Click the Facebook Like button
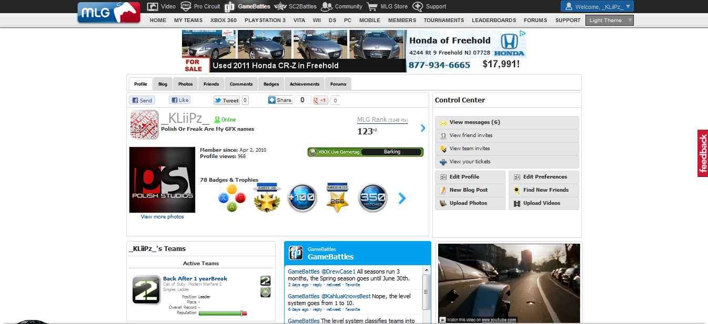The width and height of the screenshot is (708, 324). coord(179,100)
